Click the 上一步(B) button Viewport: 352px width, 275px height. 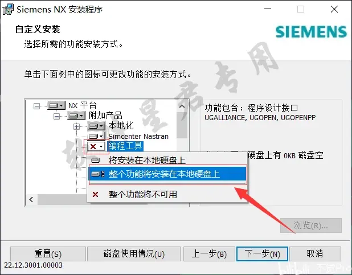pos(209,254)
